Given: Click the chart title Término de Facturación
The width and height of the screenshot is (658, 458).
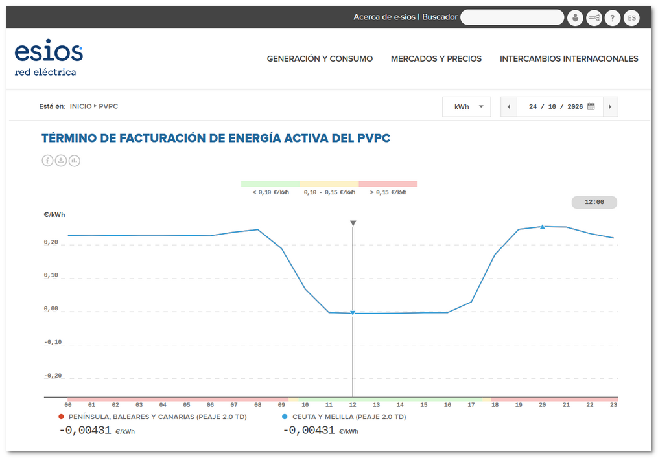Looking at the screenshot, I should pyautogui.click(x=216, y=138).
